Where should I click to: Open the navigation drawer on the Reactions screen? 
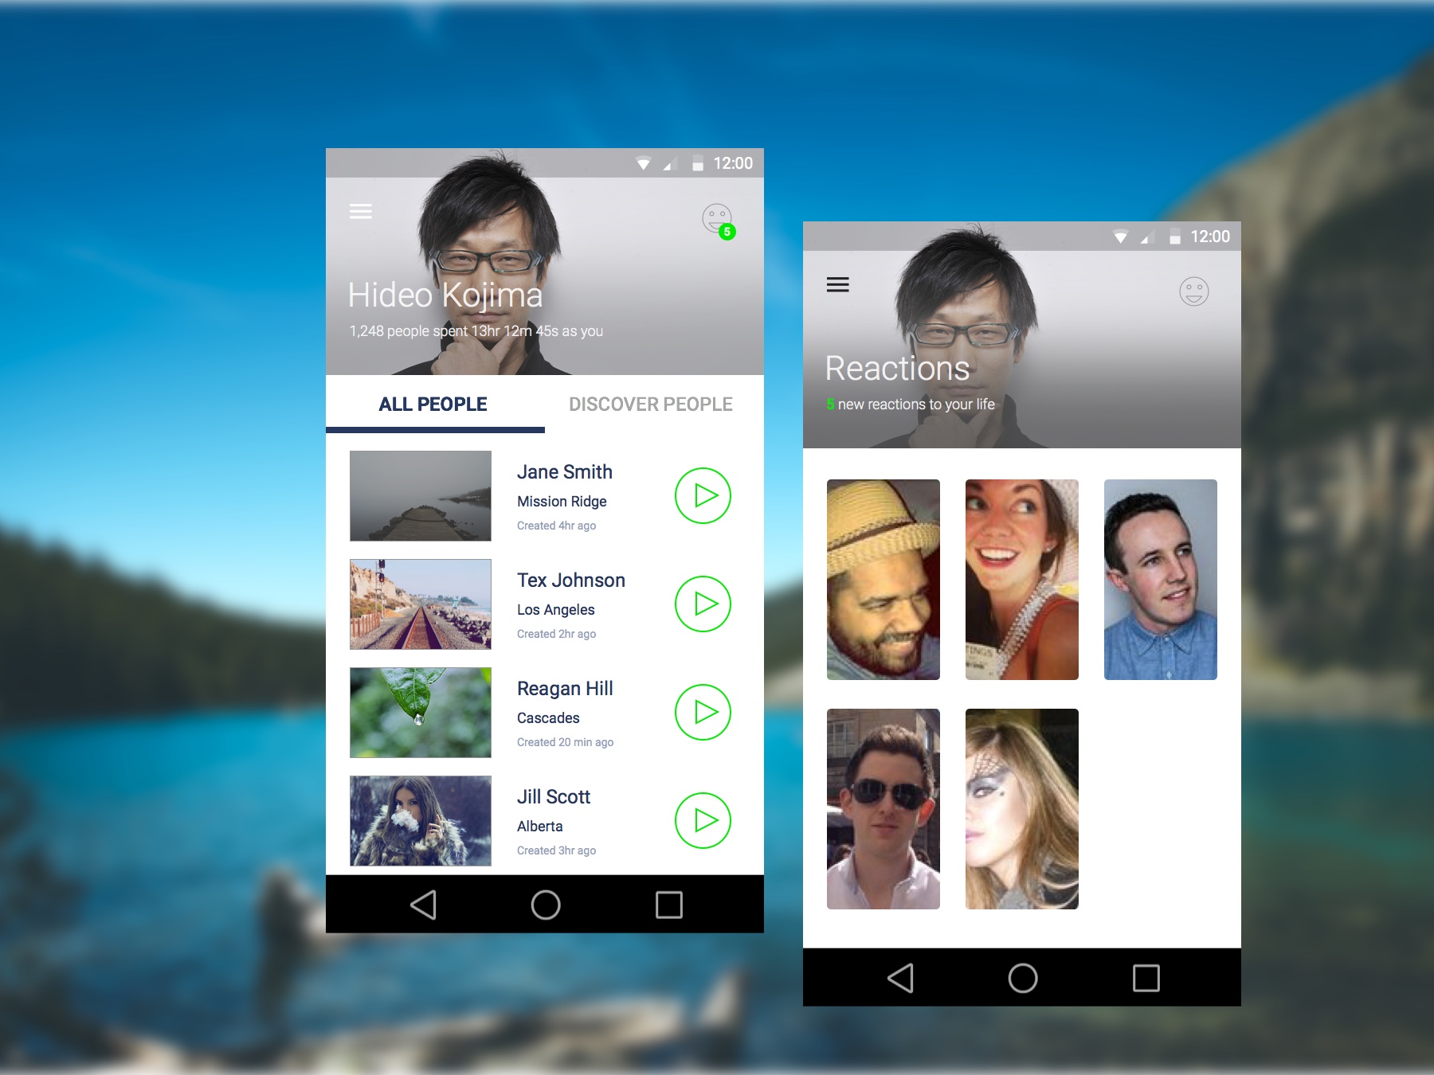click(839, 284)
